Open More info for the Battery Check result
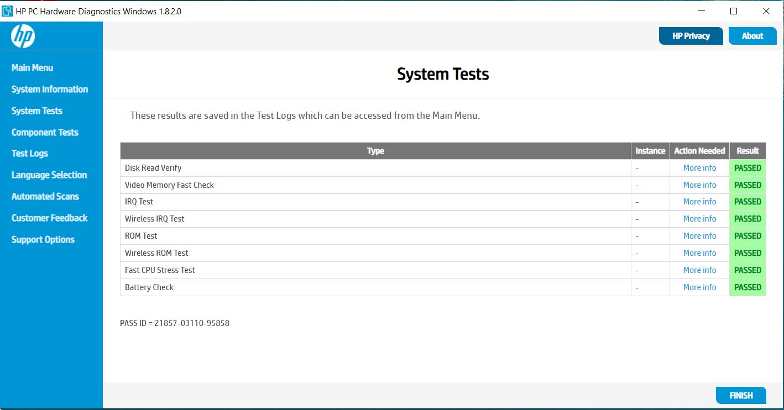Screen dimensions: 784x410 pos(699,287)
